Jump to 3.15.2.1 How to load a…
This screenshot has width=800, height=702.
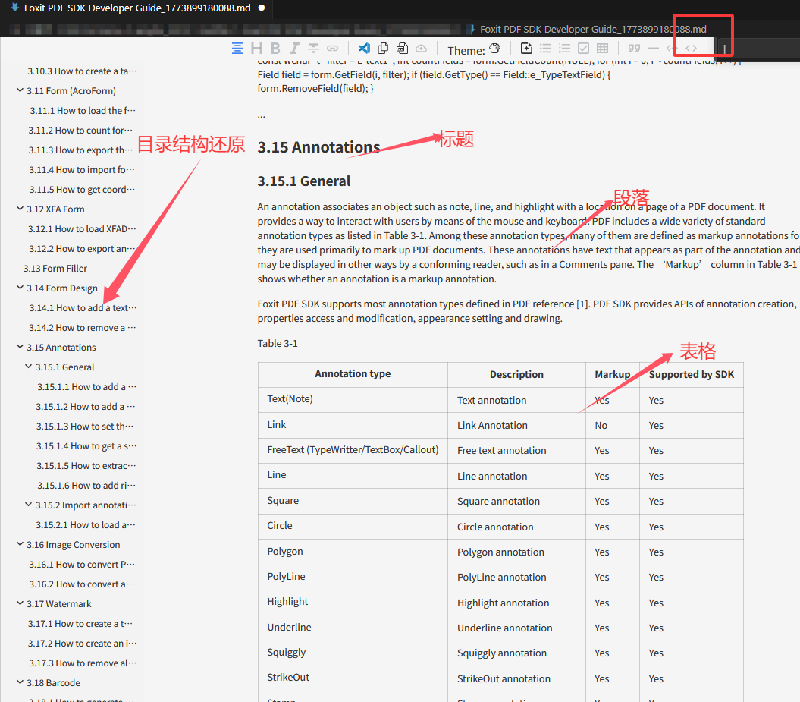pos(86,525)
